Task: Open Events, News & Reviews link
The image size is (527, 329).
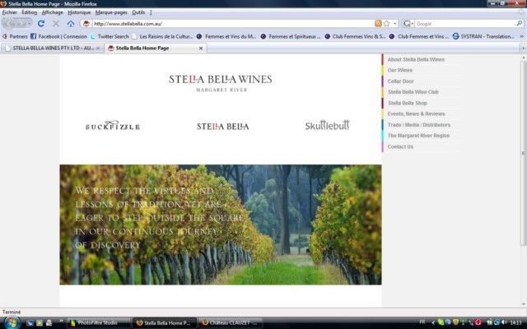Action: pos(416,114)
